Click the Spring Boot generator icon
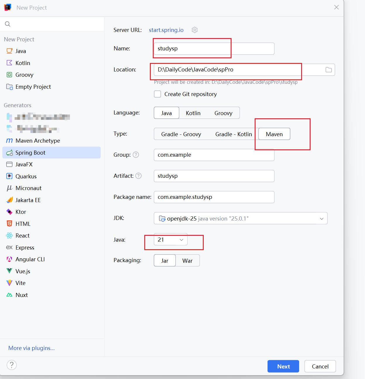 (10, 153)
